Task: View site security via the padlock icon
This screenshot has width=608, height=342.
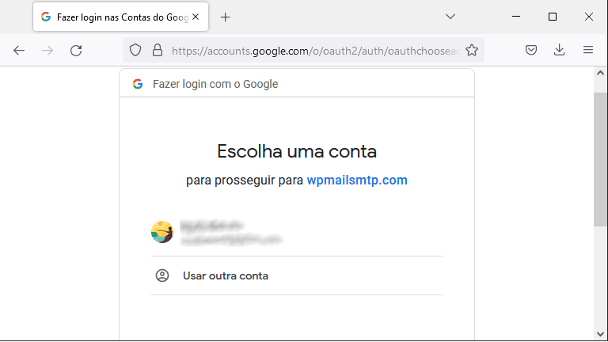Action: pyautogui.click(x=157, y=50)
